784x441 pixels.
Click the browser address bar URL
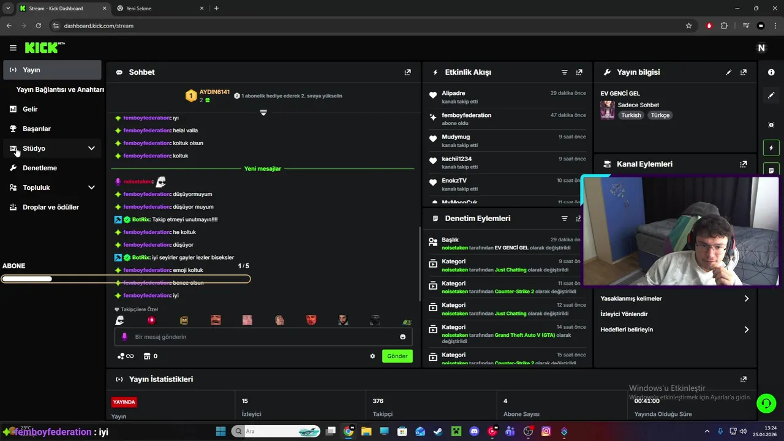[99, 26]
